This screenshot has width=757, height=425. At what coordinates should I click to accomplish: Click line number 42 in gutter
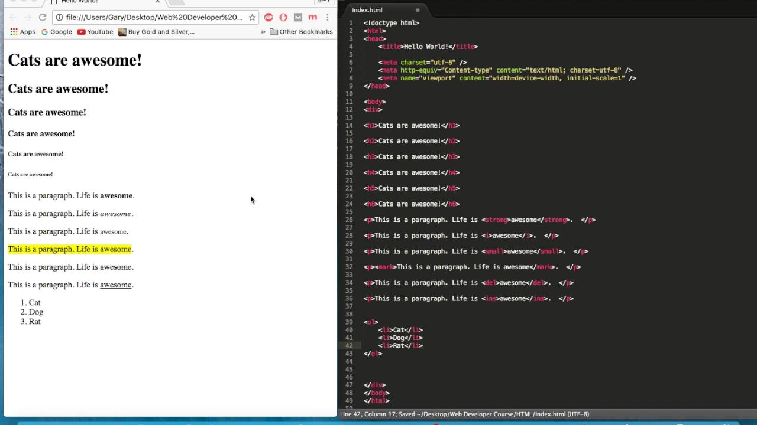click(349, 346)
